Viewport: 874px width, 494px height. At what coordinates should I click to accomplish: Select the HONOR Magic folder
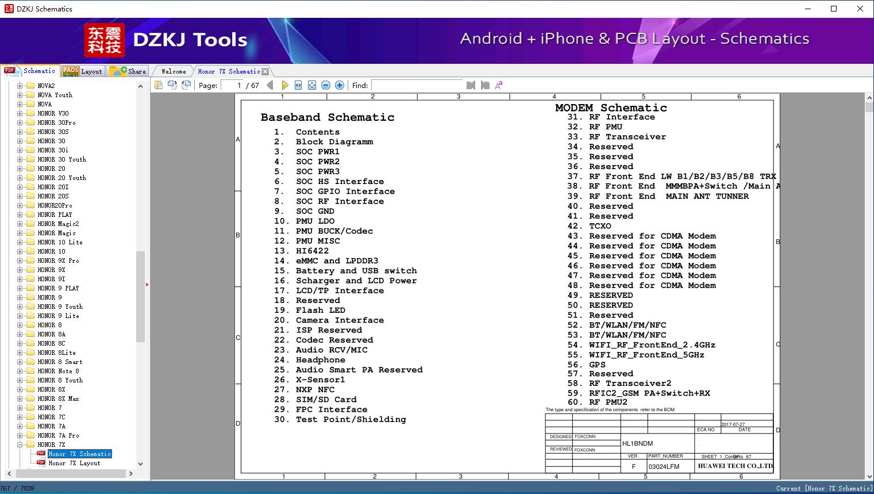(56, 233)
